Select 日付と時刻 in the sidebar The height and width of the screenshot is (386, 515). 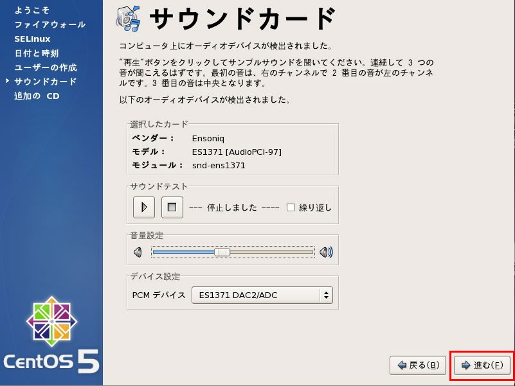click(x=37, y=53)
